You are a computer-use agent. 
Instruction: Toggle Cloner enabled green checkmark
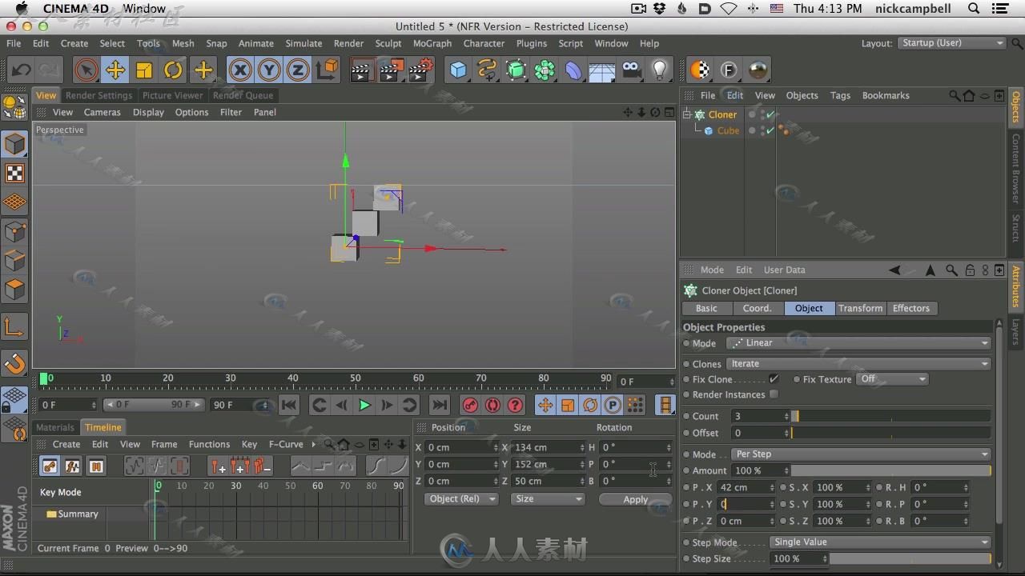(770, 114)
